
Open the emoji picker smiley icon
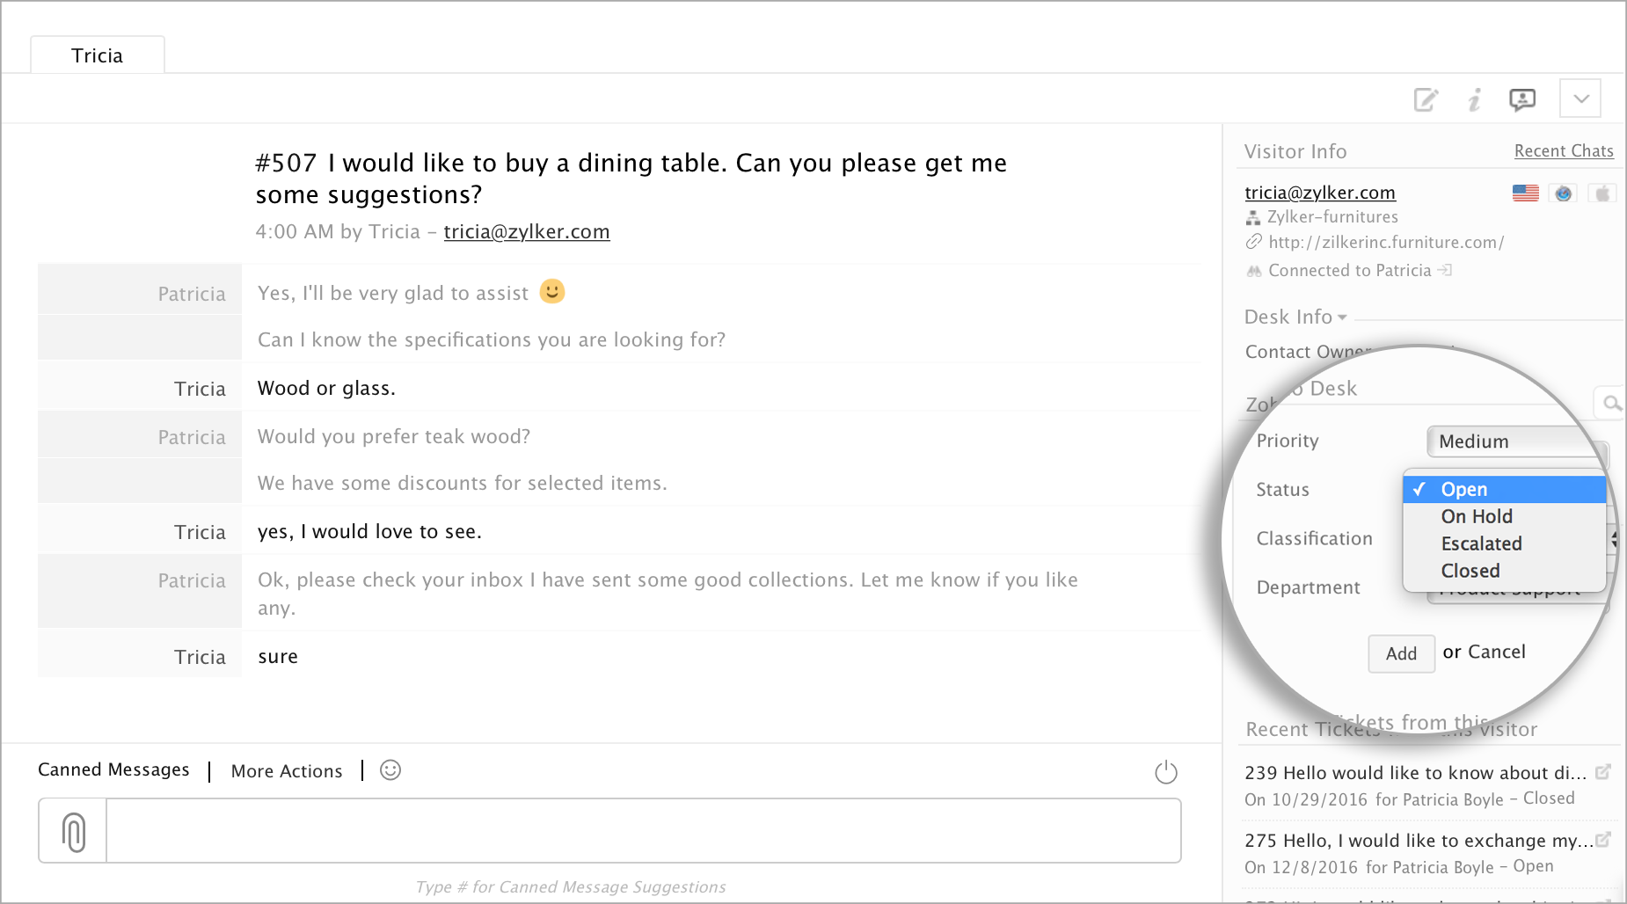[390, 770]
